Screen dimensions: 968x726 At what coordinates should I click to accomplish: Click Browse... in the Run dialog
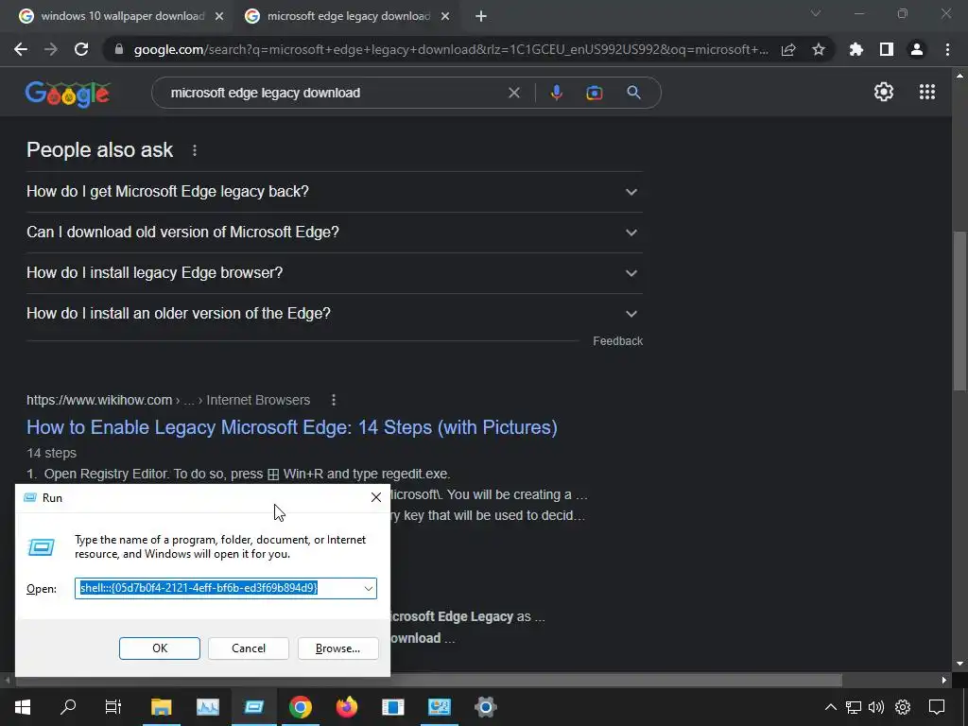click(x=337, y=648)
